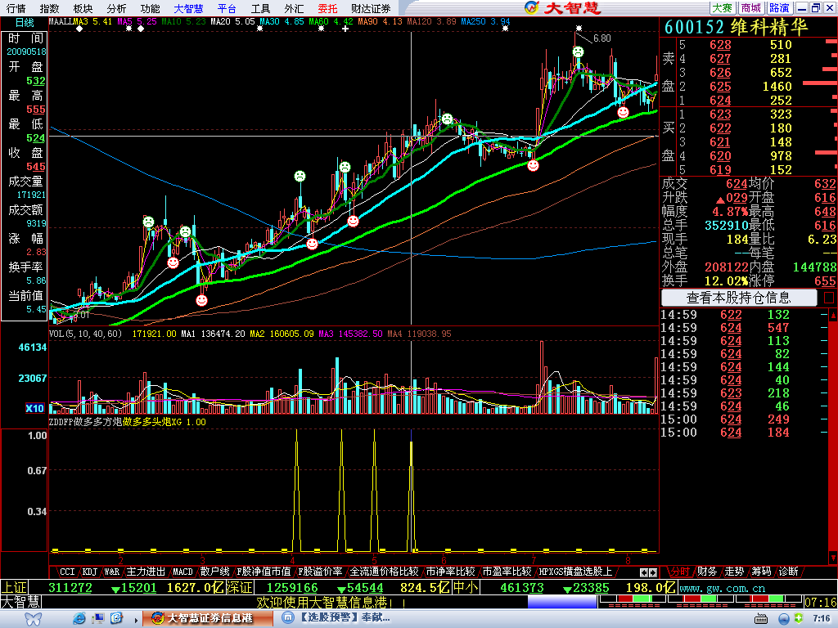Click 查看本股持仓信息 button
Viewport: 838px width, 628px height.
739,298
